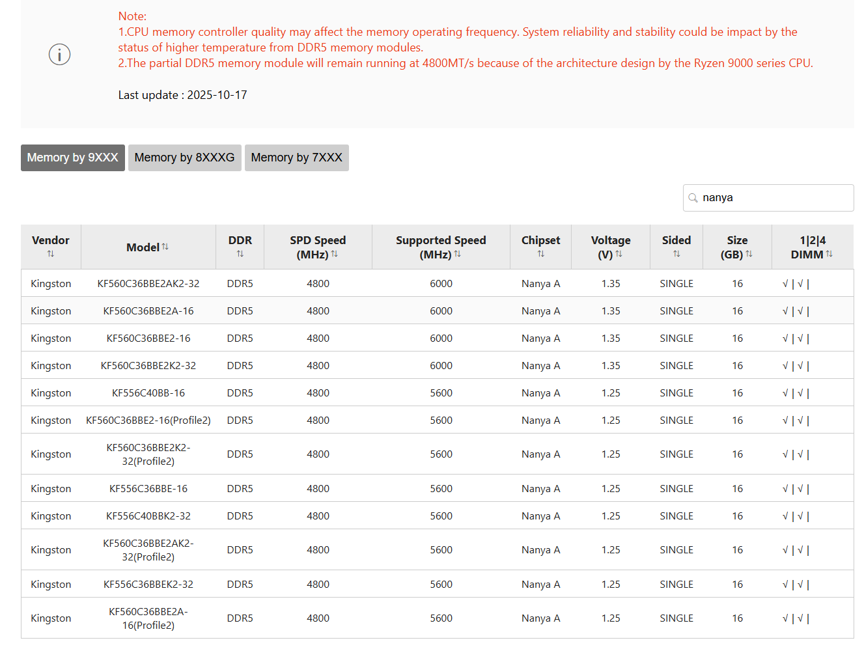Select model KF556C40BB-16 cell
Screen dimensions: 864x649
point(148,393)
